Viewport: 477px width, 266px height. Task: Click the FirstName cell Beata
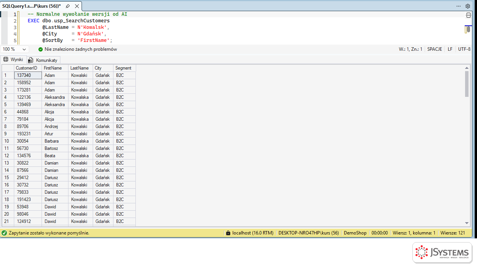[x=55, y=156]
